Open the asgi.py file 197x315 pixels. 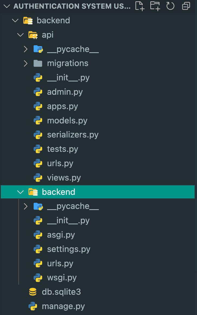[x=61, y=235]
